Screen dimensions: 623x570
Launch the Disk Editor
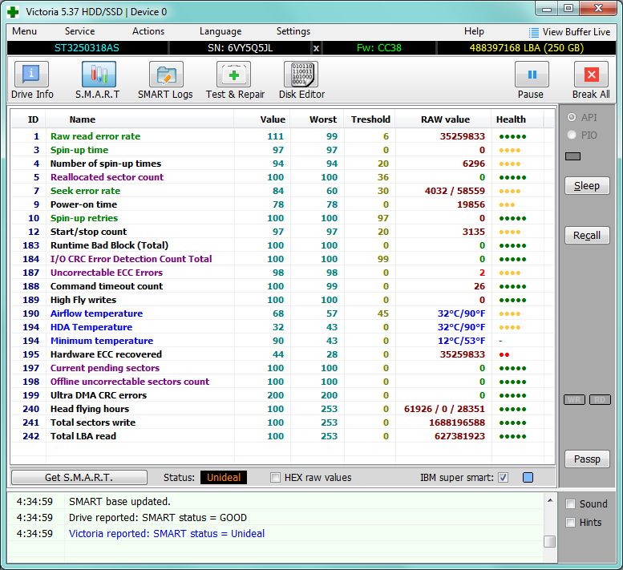tap(301, 75)
